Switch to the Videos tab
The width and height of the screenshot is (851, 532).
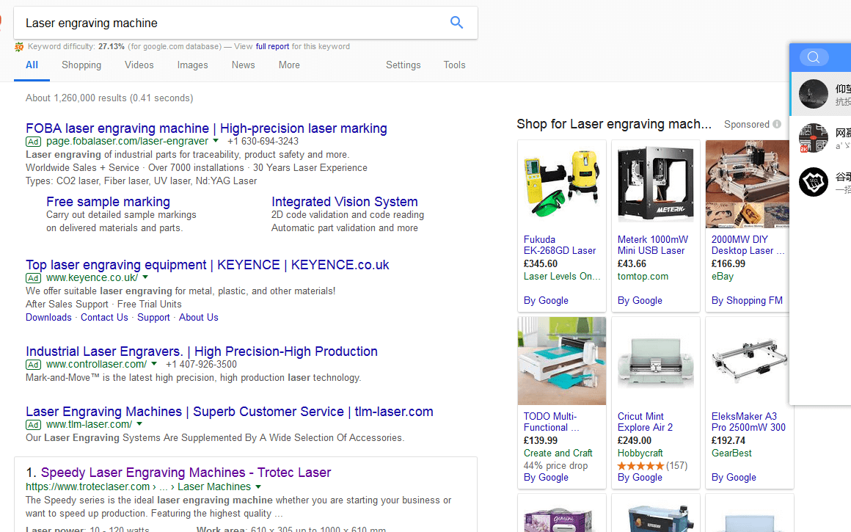[139, 65]
